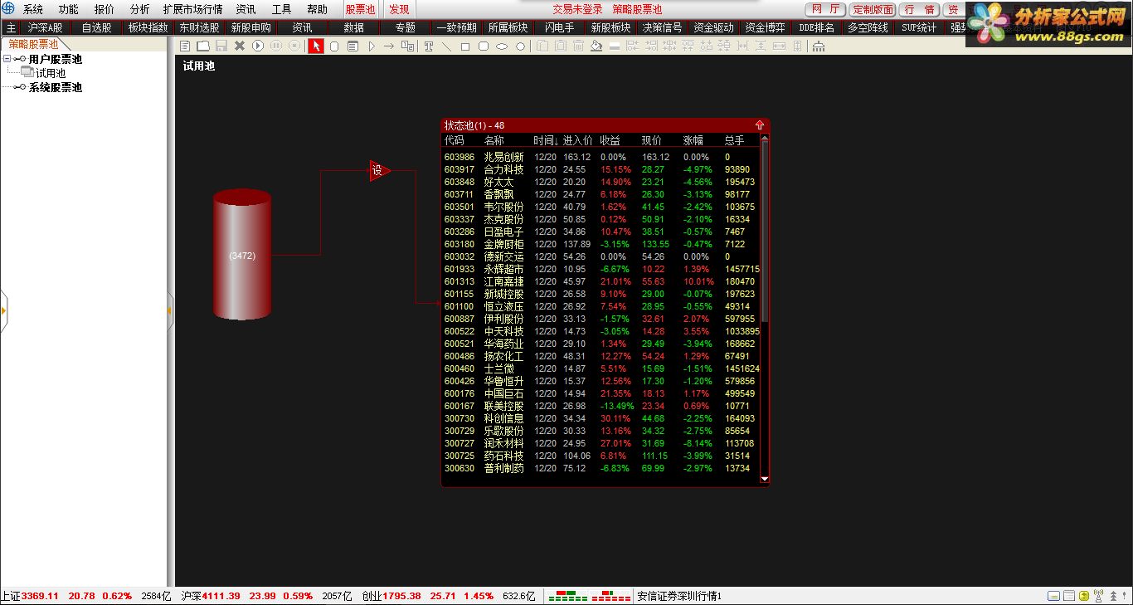This screenshot has width=1133, height=605.
Task: Click the 定制版面 button
Action: pos(873,9)
